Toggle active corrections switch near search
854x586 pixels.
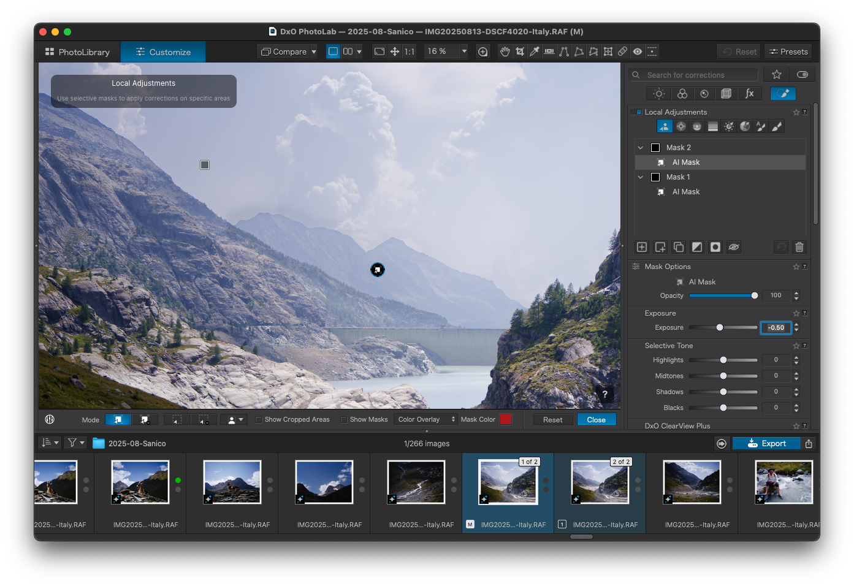tap(802, 75)
